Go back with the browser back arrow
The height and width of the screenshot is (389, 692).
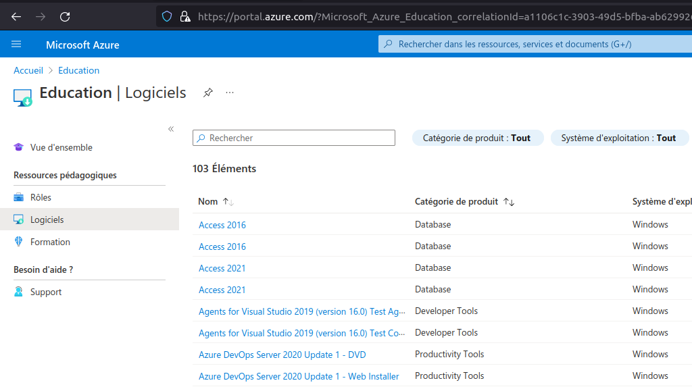16,17
